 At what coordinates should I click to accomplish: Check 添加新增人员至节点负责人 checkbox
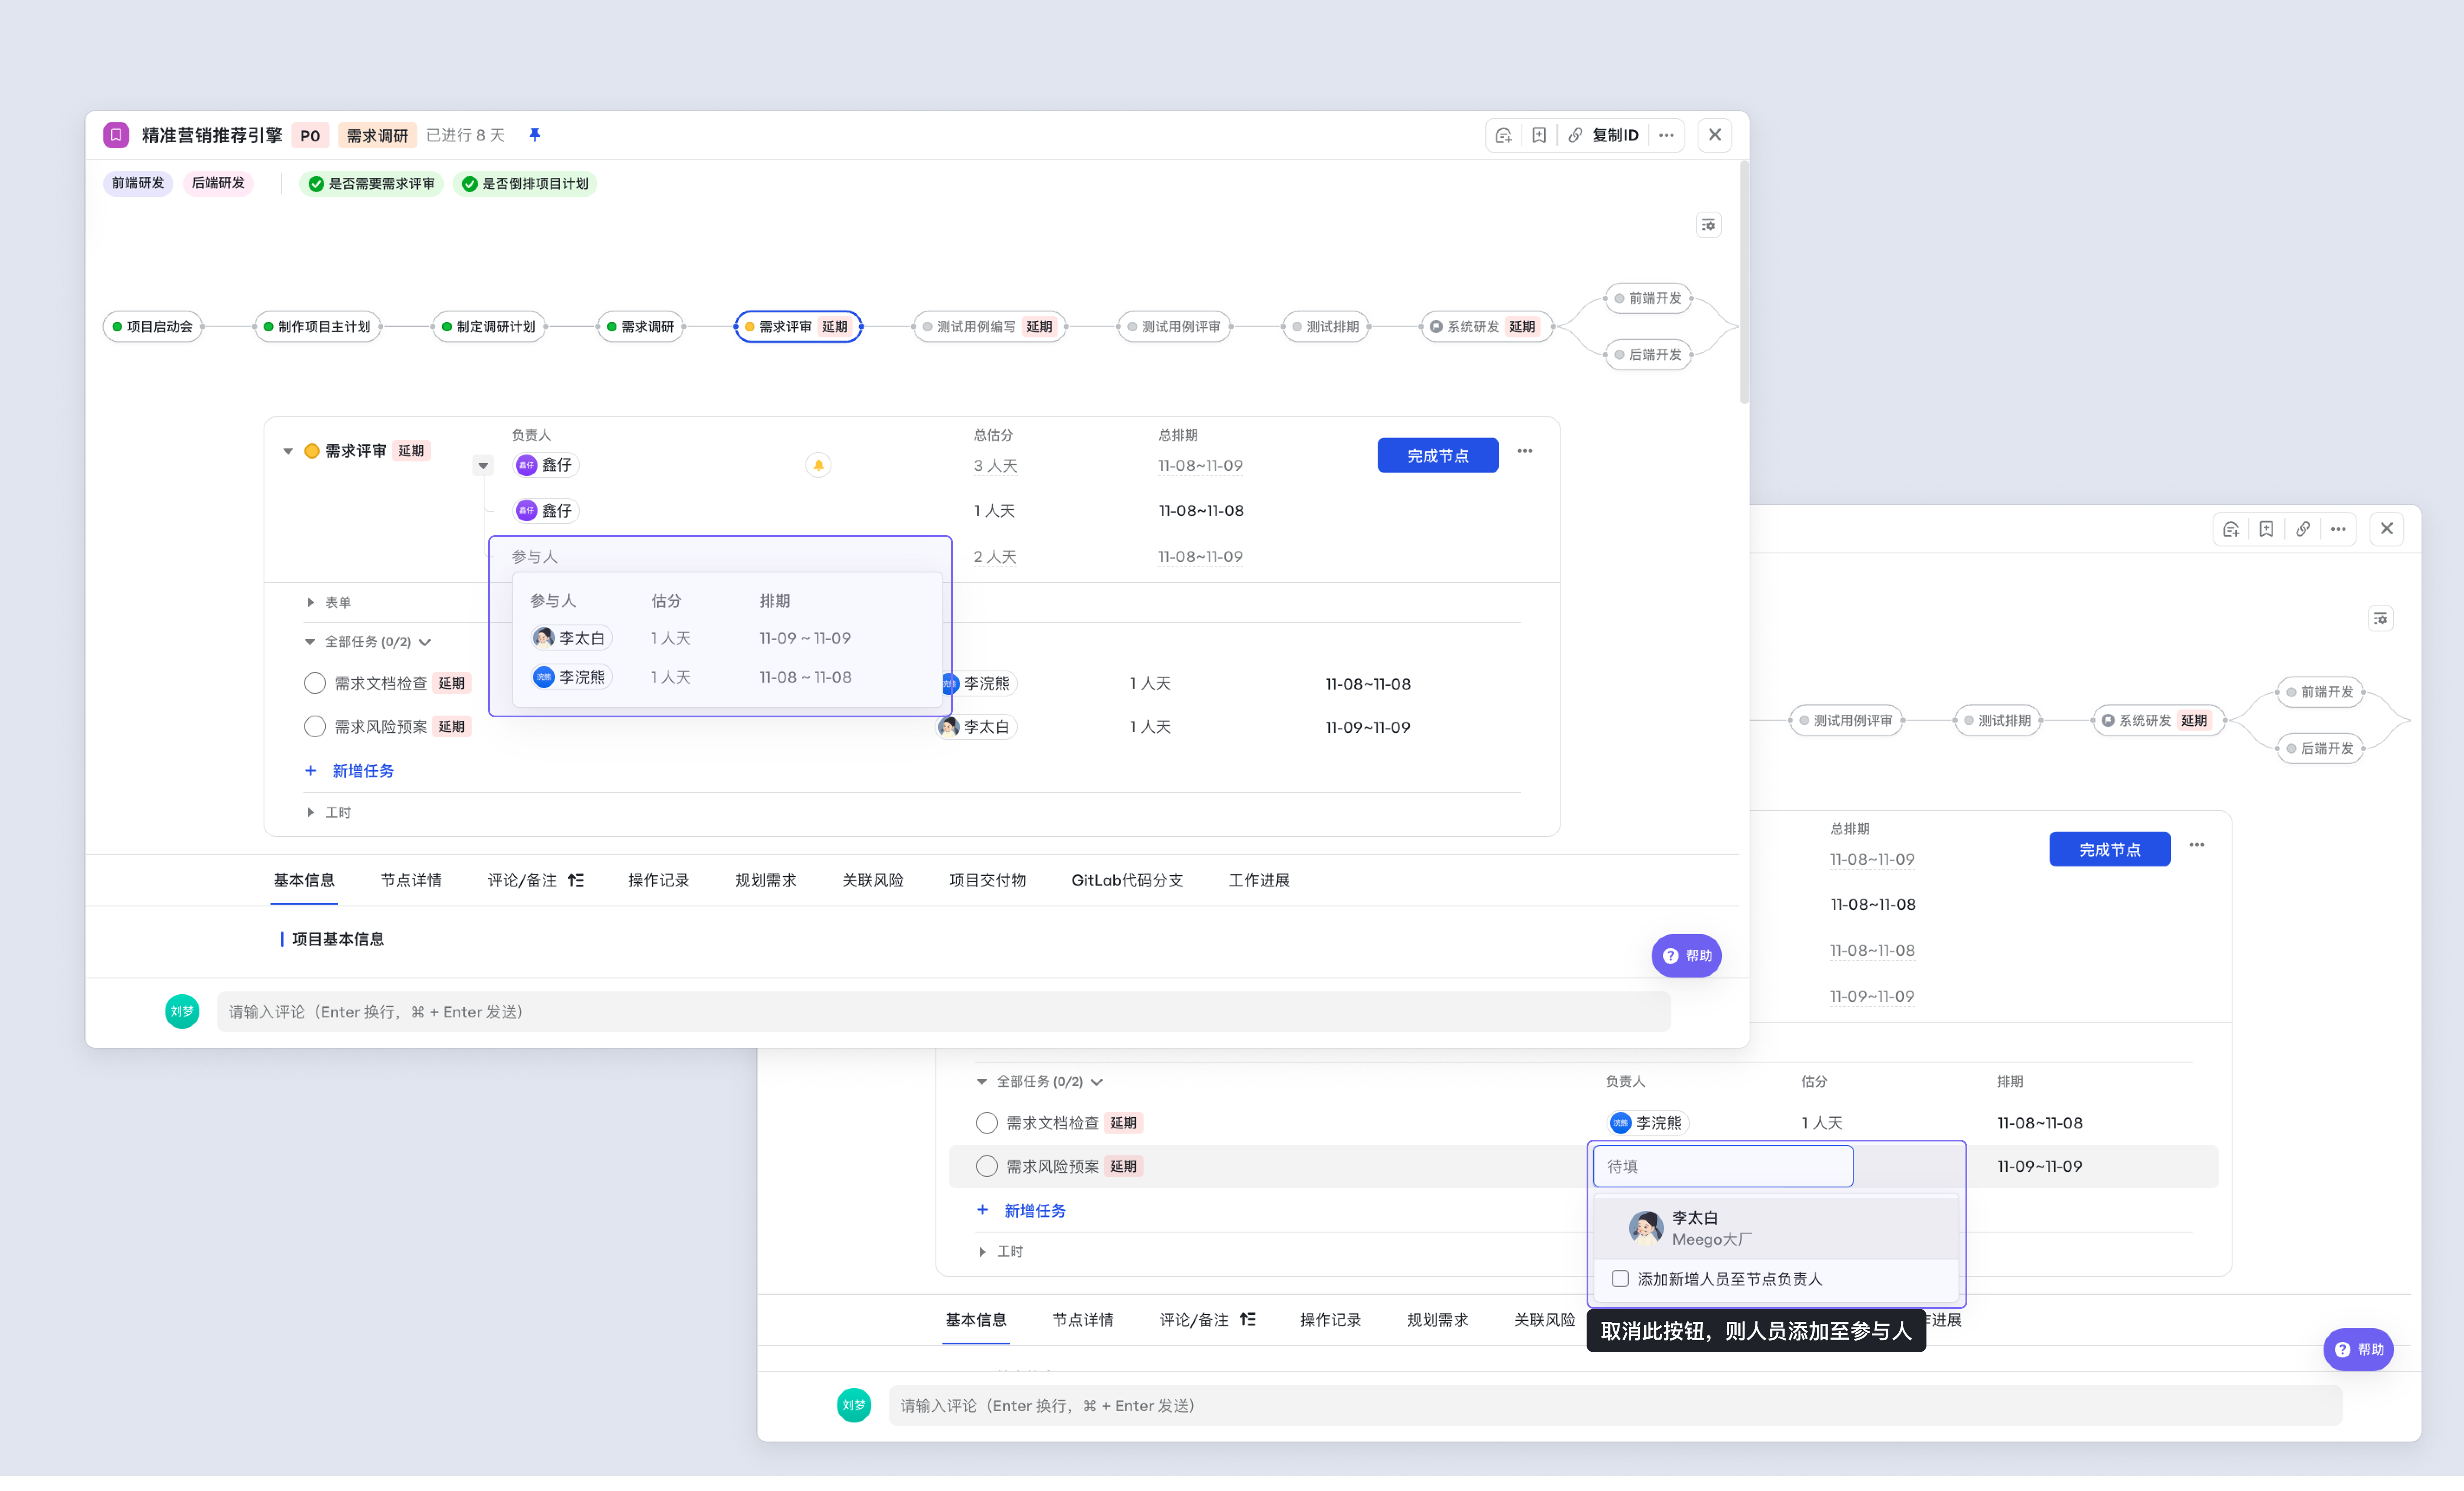pos(1620,1279)
